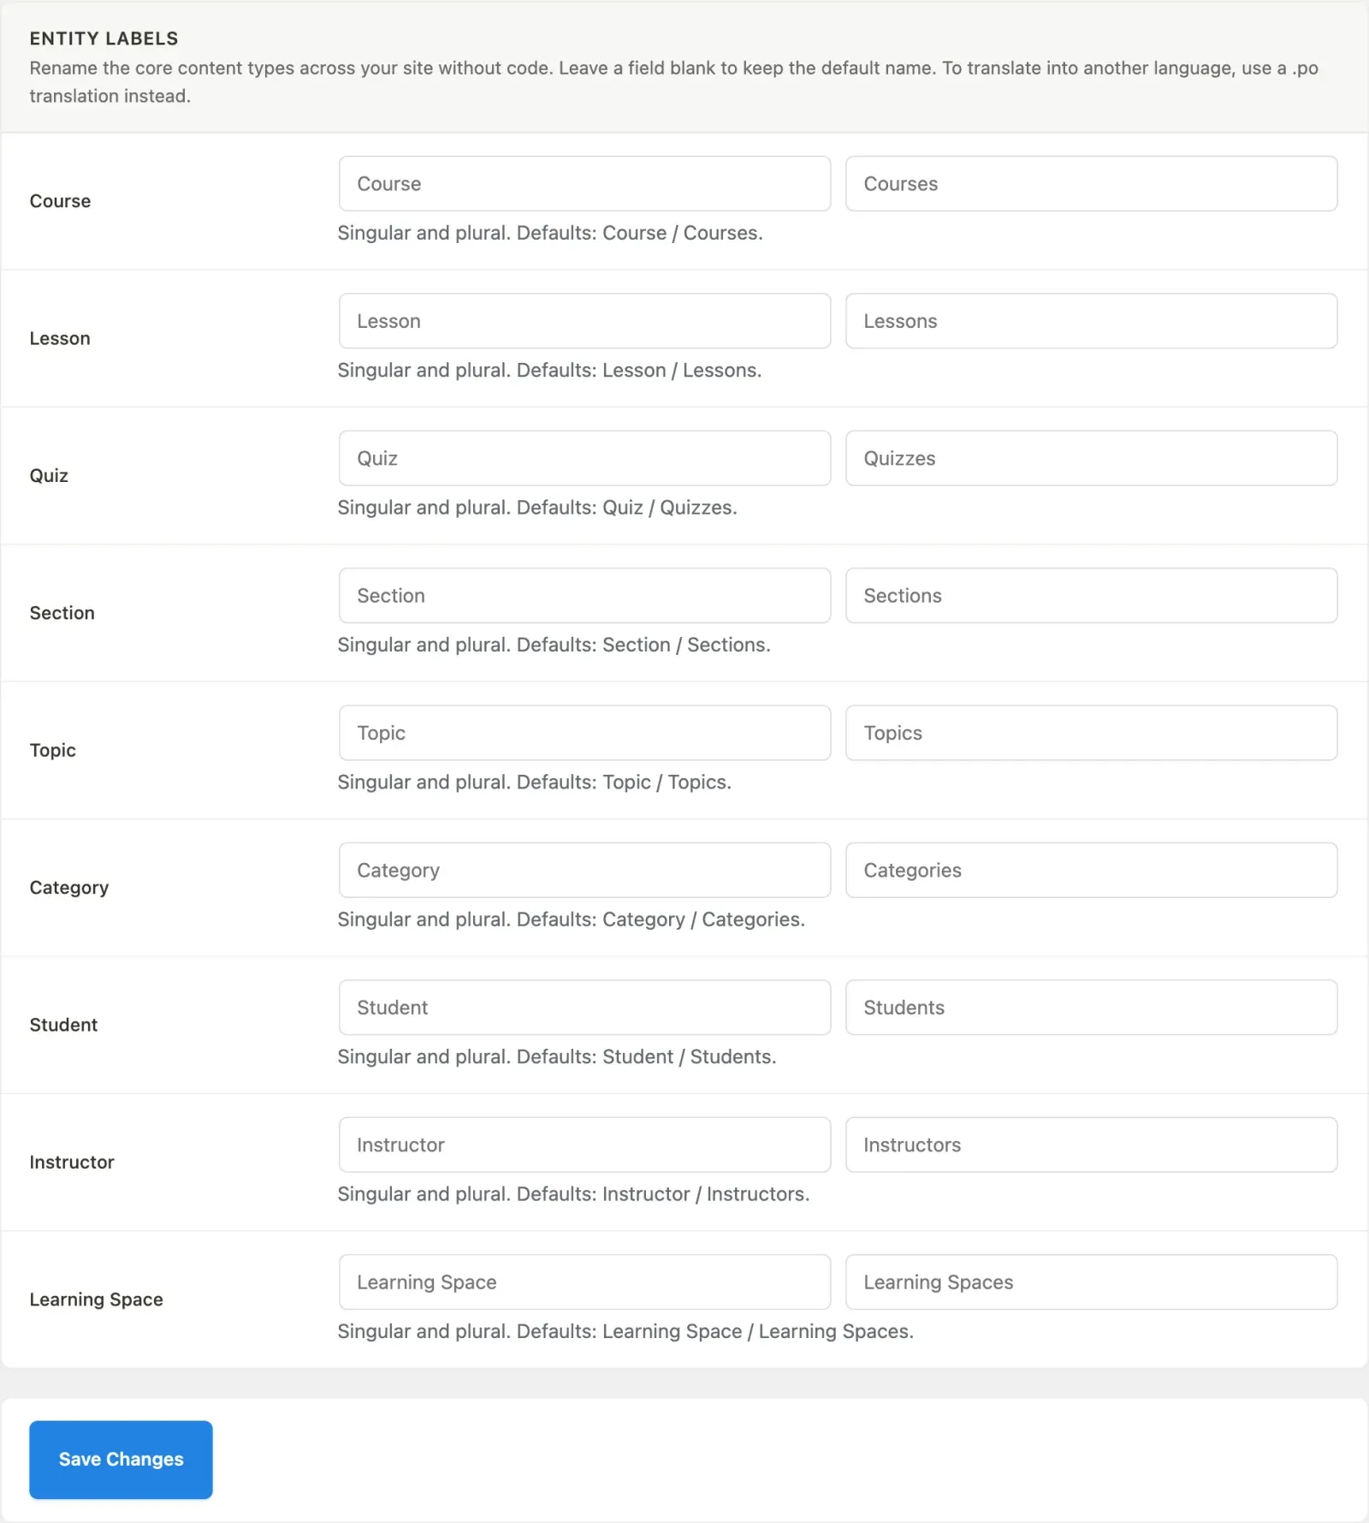Focus the Student singular text field
Image resolution: width=1369 pixels, height=1523 pixels.
[x=584, y=1008]
